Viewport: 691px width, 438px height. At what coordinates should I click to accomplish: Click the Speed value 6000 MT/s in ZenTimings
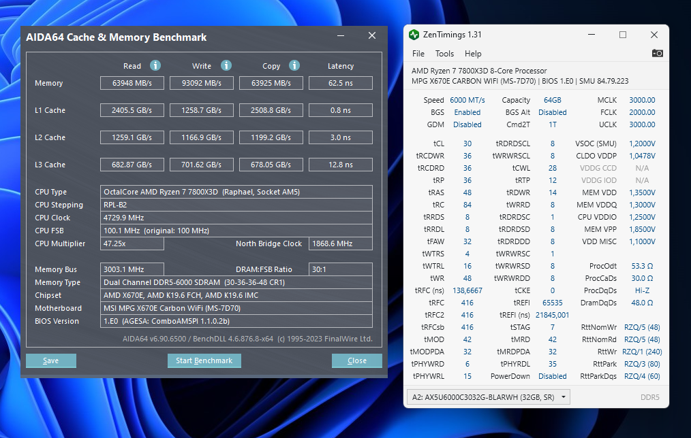pyautogui.click(x=467, y=100)
